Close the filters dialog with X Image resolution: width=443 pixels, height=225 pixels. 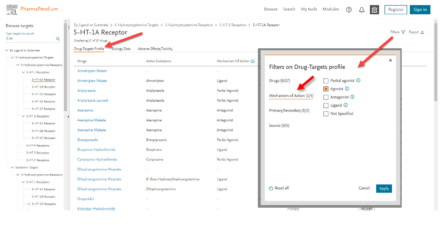pos(390,60)
